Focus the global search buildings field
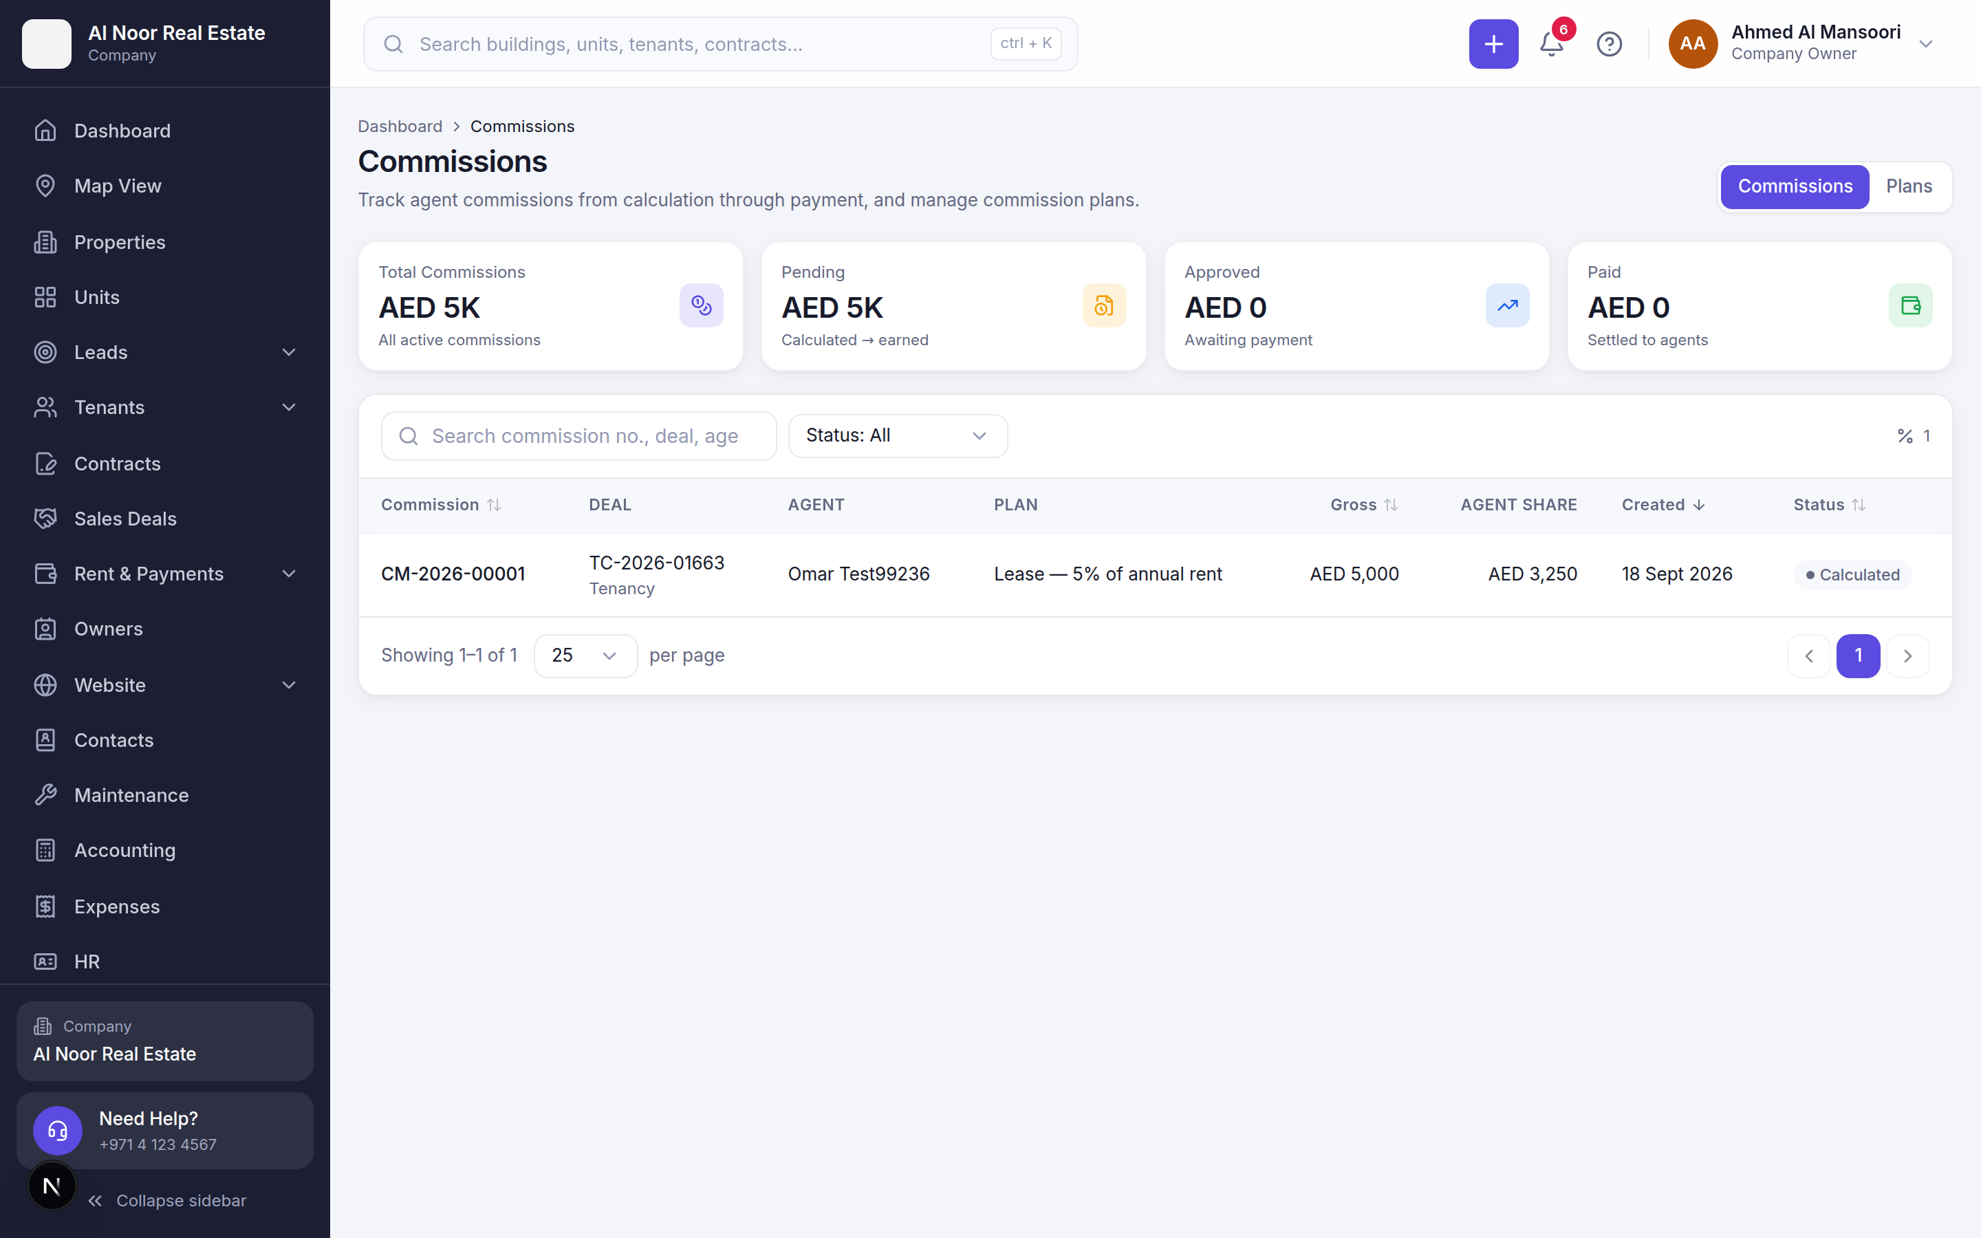 point(720,44)
